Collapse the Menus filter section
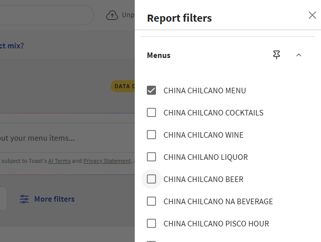Image resolution: width=321 pixels, height=242 pixels. click(x=299, y=55)
